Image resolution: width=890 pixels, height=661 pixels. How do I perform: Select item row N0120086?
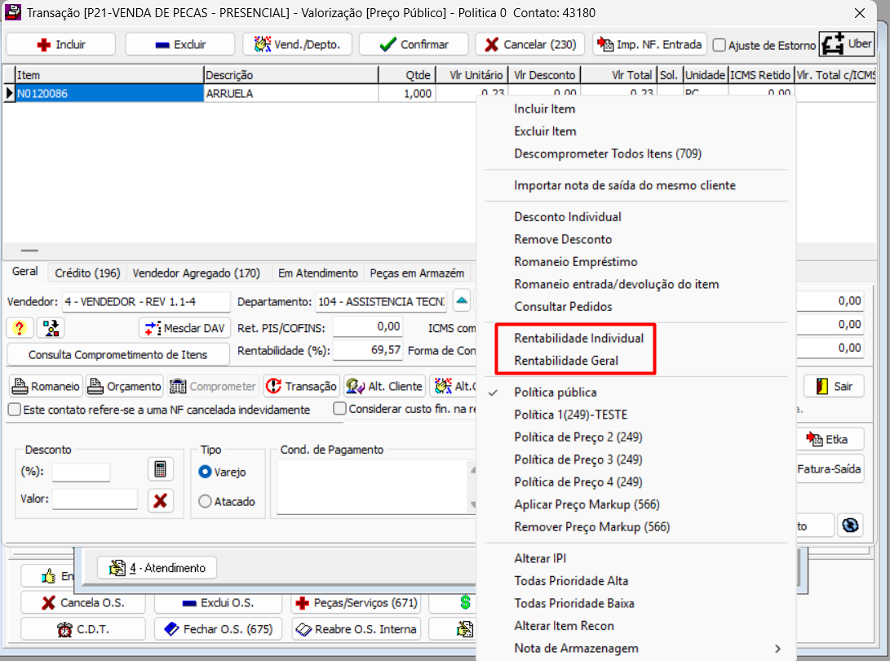109,94
